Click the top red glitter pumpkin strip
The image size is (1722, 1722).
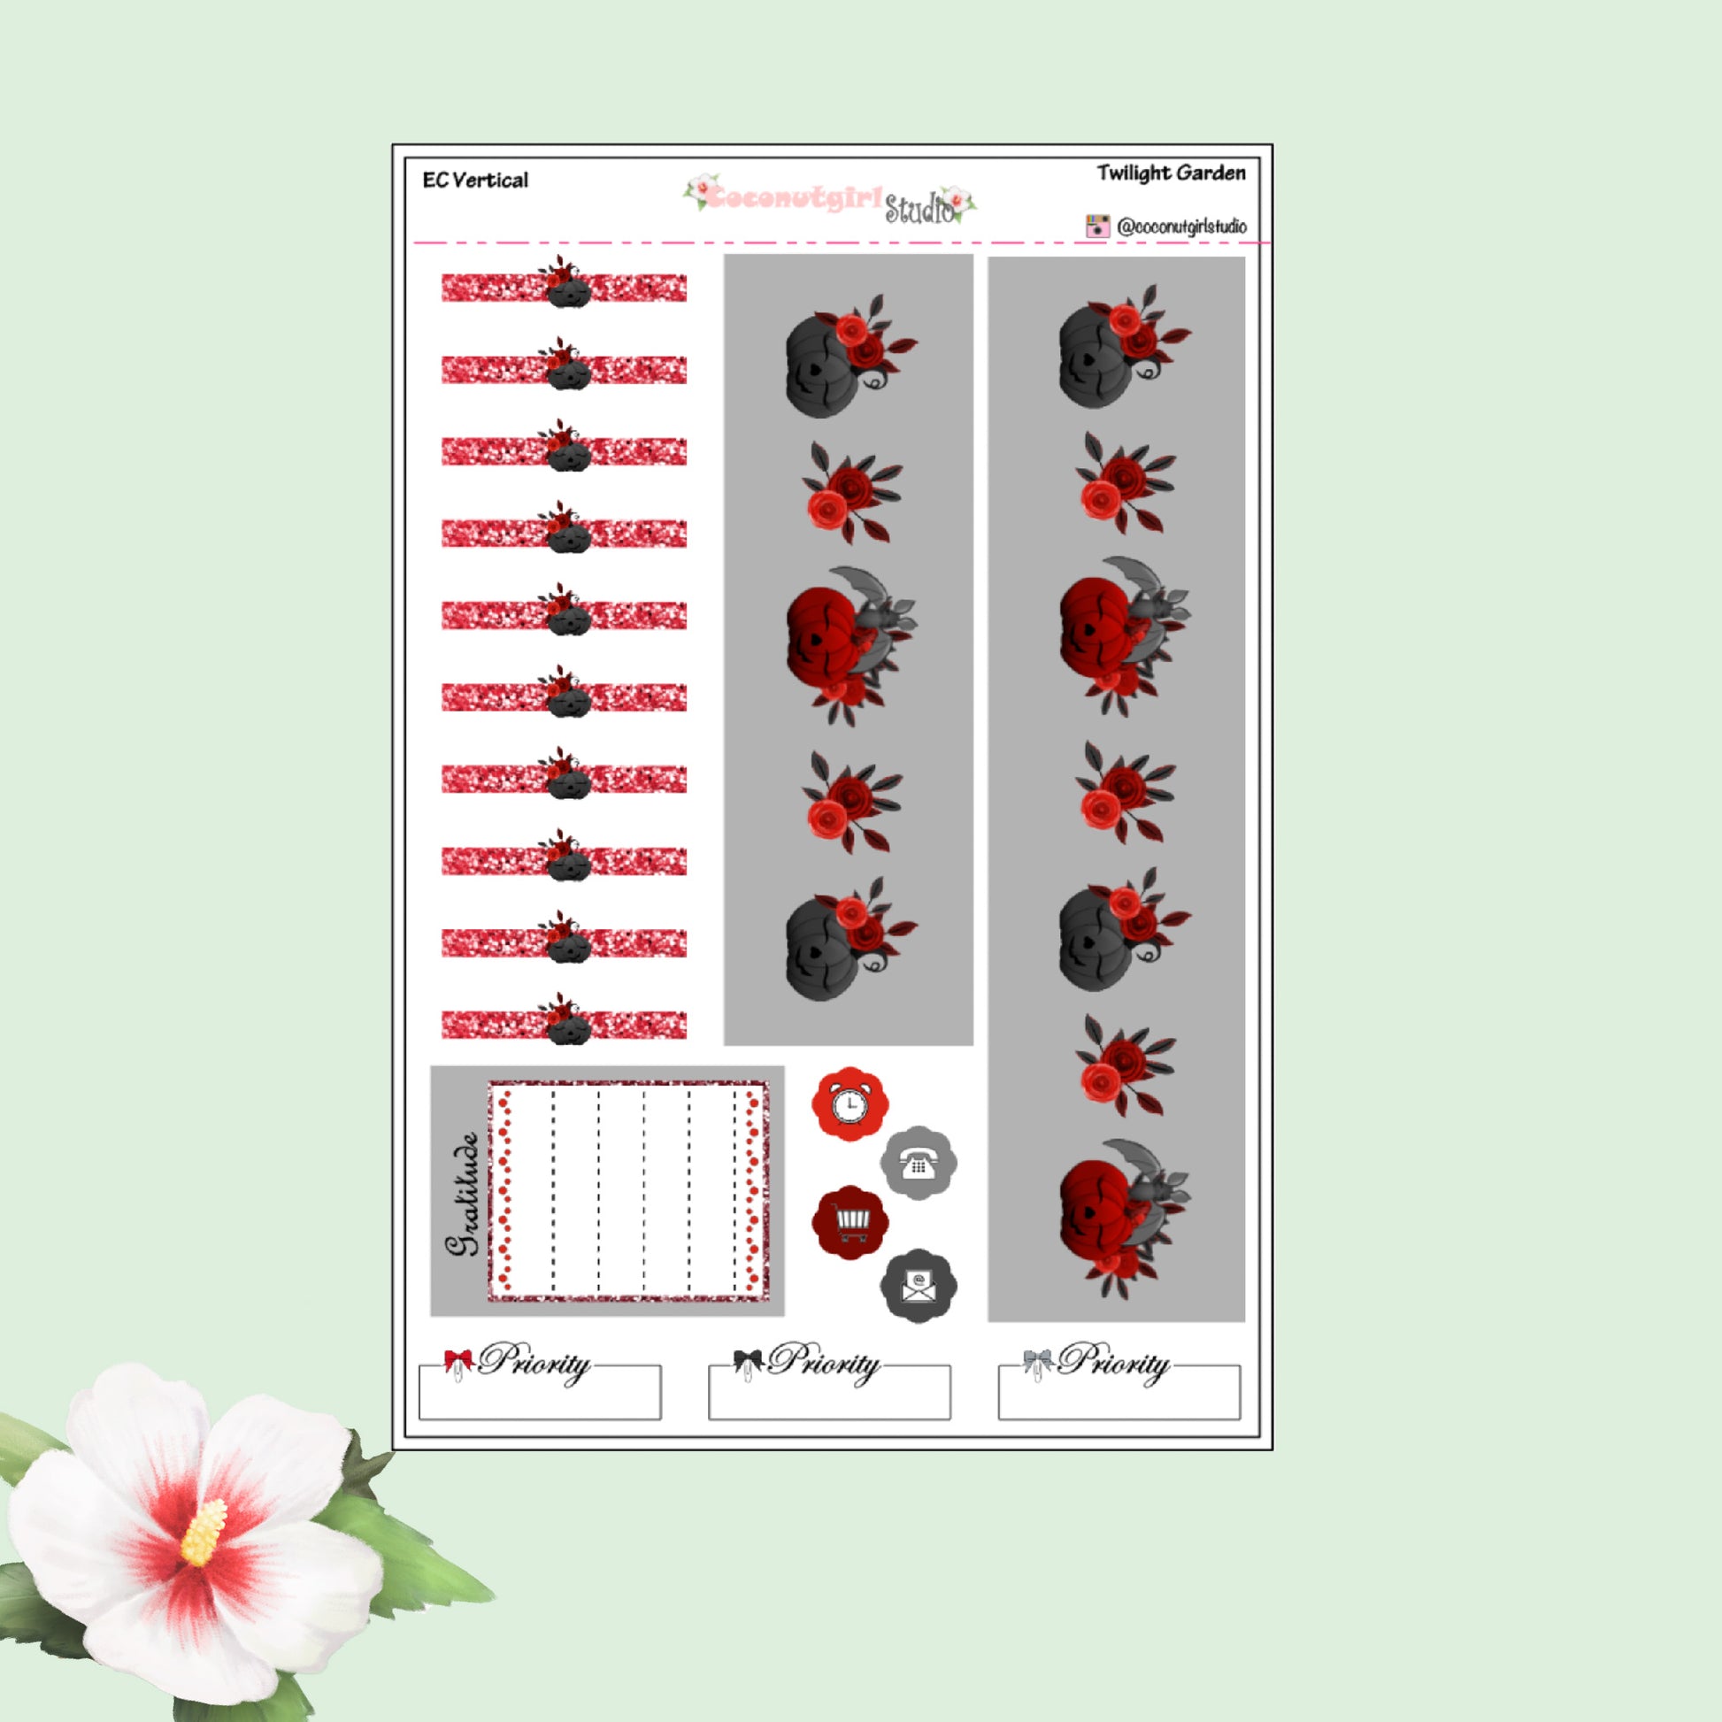564,287
